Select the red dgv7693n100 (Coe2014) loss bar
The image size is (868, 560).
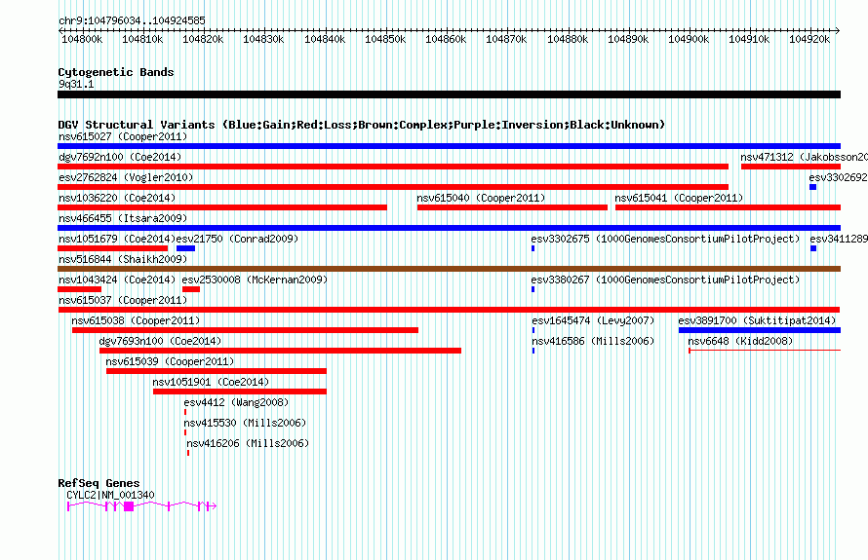pos(280,351)
